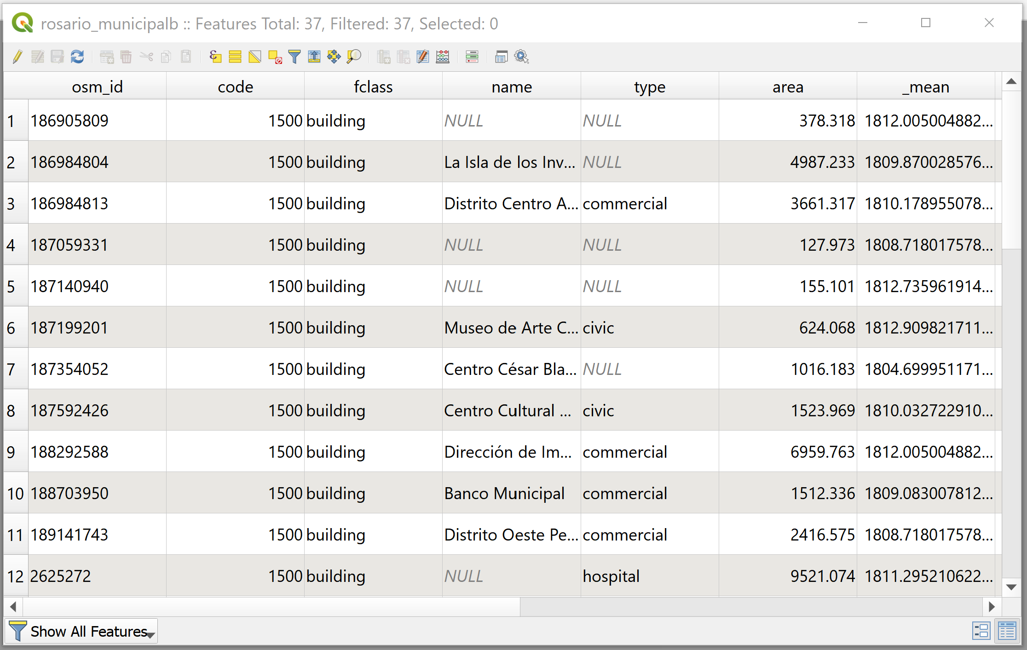This screenshot has width=1027, height=650.
Task: Toggle editing mode with pencil icon
Action: [x=17, y=57]
